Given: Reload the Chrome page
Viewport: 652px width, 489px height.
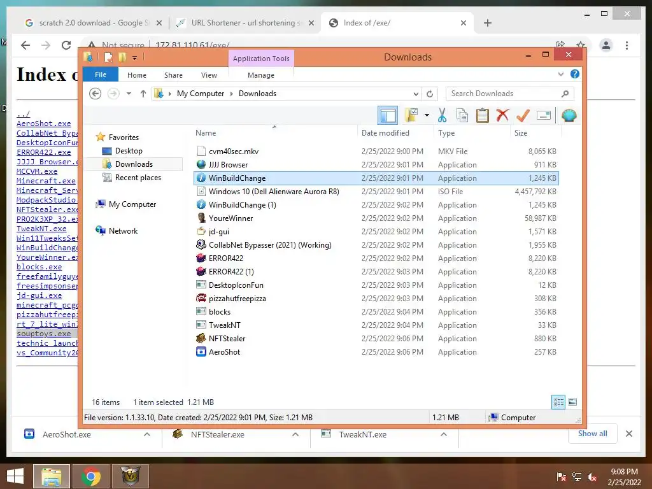Looking at the screenshot, I should click(66, 45).
